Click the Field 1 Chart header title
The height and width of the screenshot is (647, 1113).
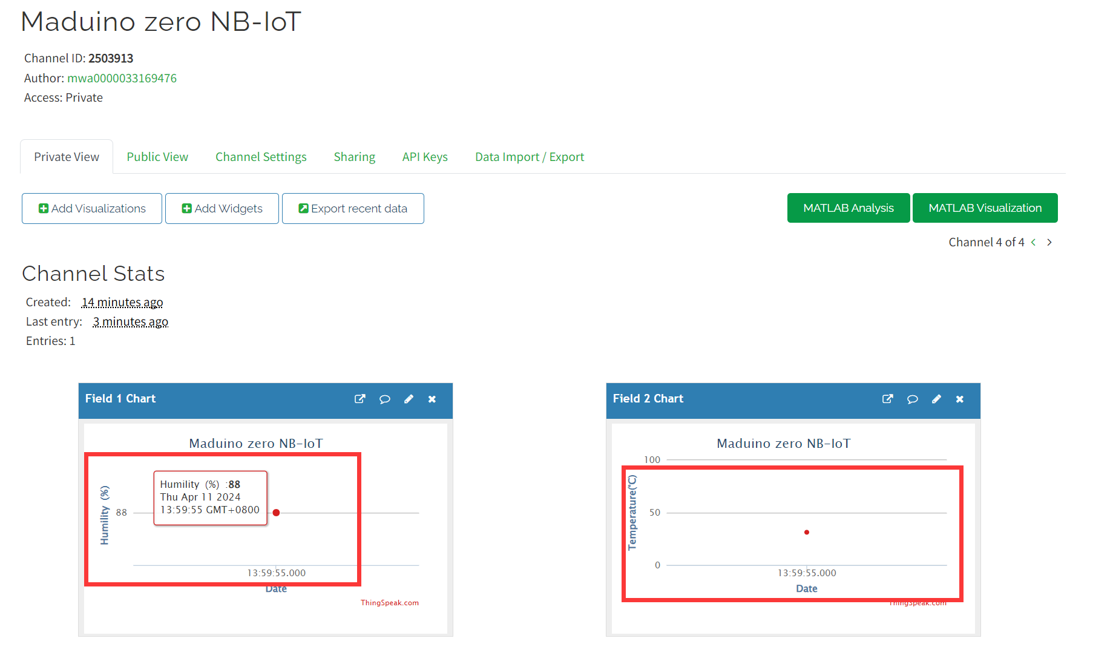pyautogui.click(x=120, y=398)
